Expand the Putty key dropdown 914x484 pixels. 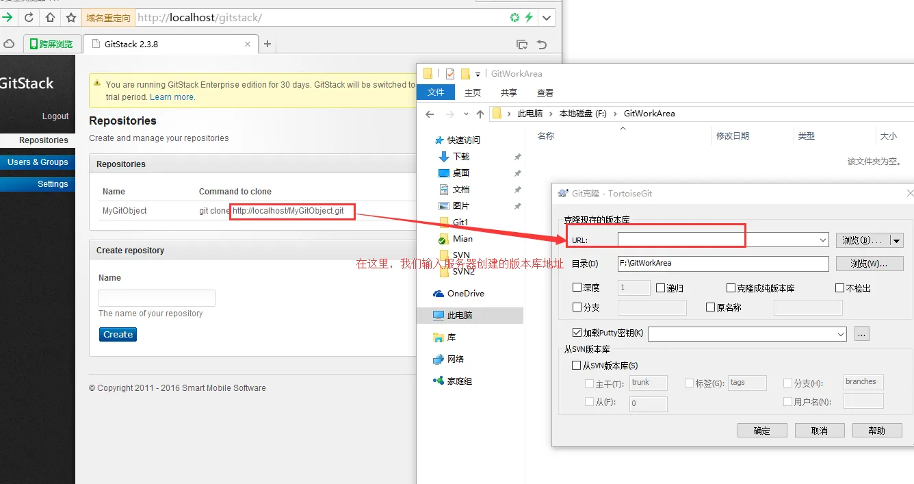point(840,334)
